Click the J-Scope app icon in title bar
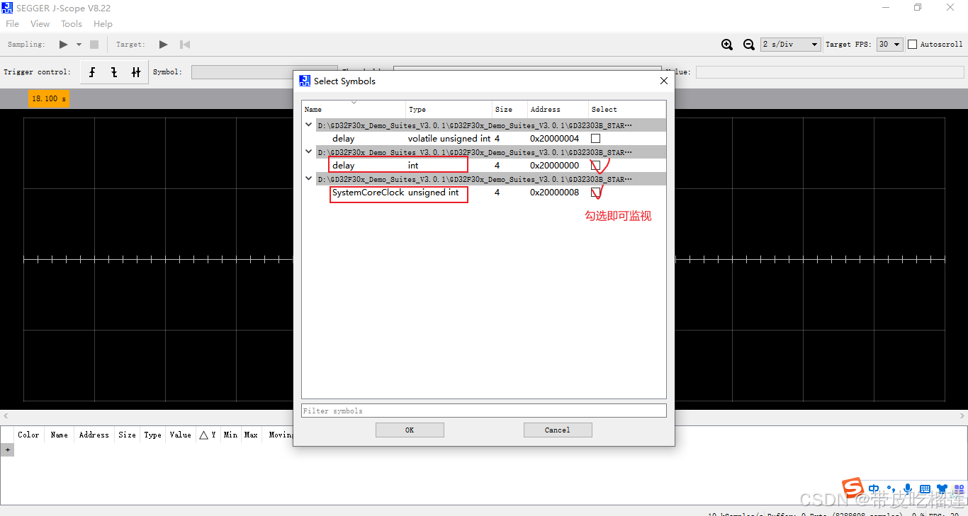This screenshot has width=968, height=516. [x=8, y=8]
